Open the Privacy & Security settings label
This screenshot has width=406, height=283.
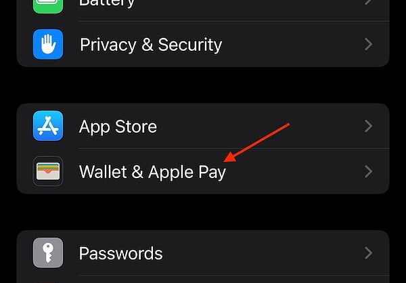coord(151,45)
